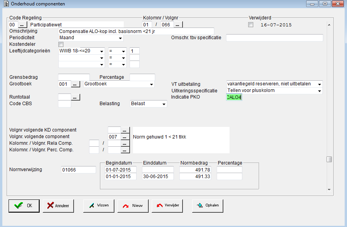
Task: Click the Participatiewet regeling name text
Action: [x=46, y=25]
